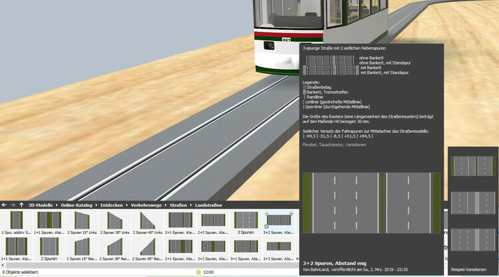Pick the 2 Spuren 15° Links road model

point(83,221)
